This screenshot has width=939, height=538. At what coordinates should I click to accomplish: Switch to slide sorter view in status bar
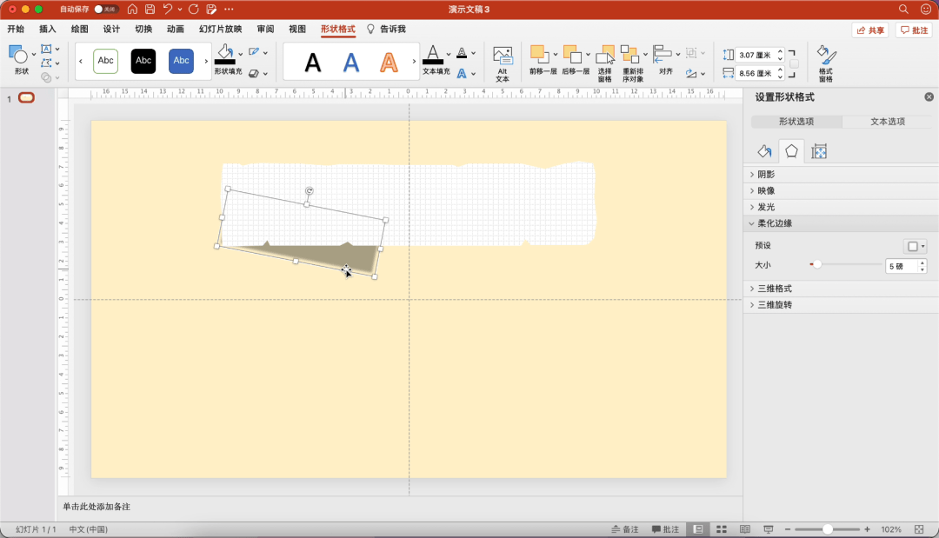point(722,529)
